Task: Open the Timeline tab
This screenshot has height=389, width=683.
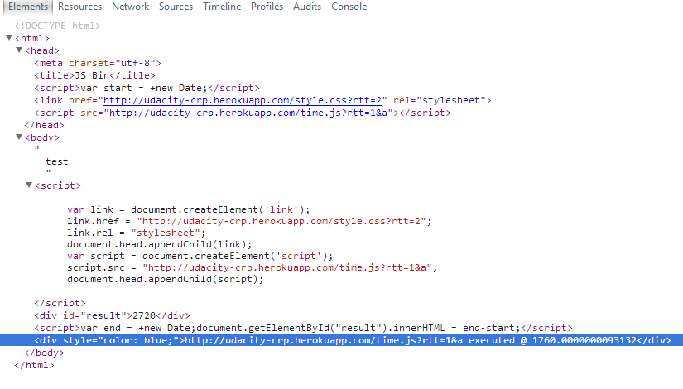Action: click(222, 7)
